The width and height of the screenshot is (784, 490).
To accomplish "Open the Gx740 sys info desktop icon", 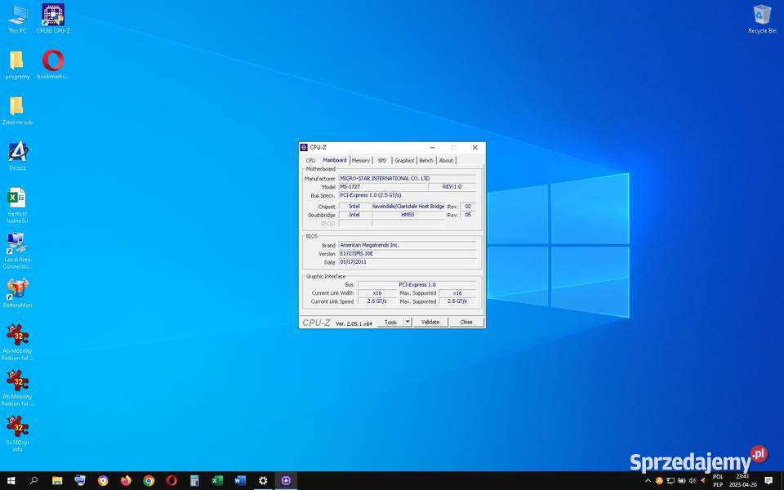I will [x=17, y=434].
